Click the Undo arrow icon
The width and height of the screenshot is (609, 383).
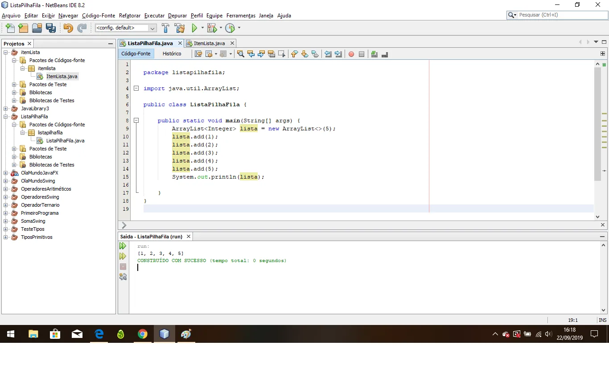click(68, 28)
